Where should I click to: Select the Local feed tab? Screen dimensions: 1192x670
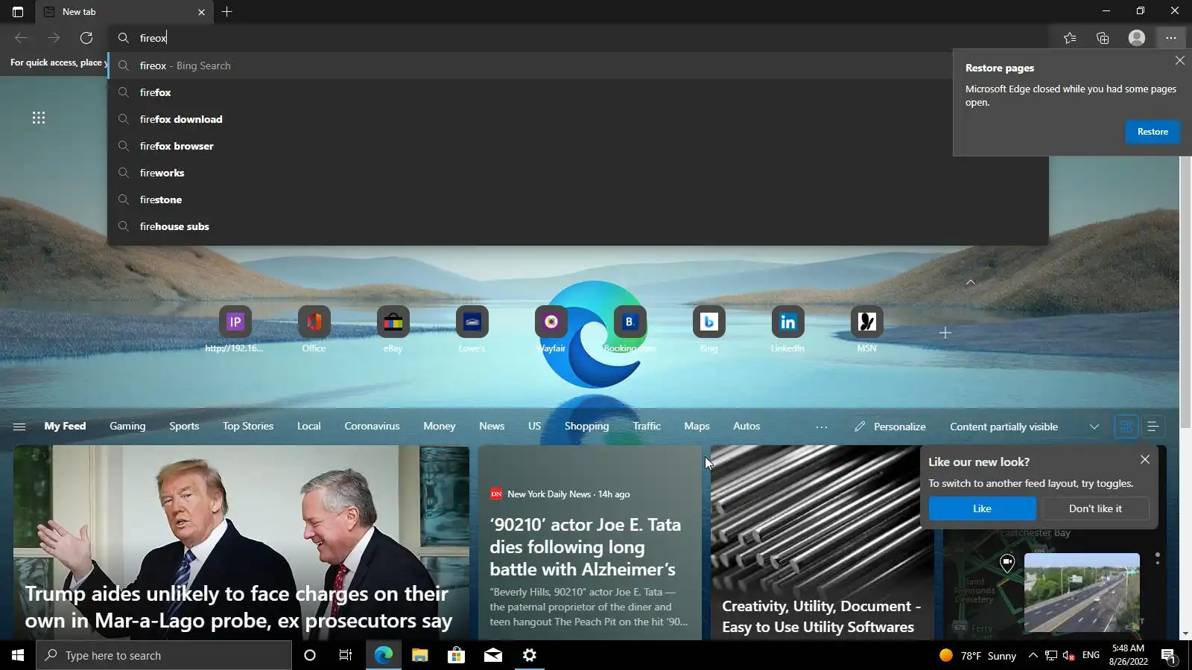[308, 426]
